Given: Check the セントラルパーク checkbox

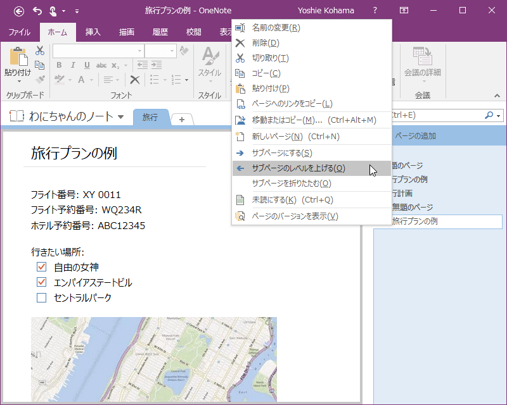Looking at the screenshot, I should tap(42, 297).
